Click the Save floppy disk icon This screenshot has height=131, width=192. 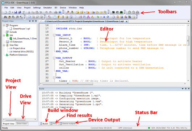pyautogui.click(x=16, y=12)
